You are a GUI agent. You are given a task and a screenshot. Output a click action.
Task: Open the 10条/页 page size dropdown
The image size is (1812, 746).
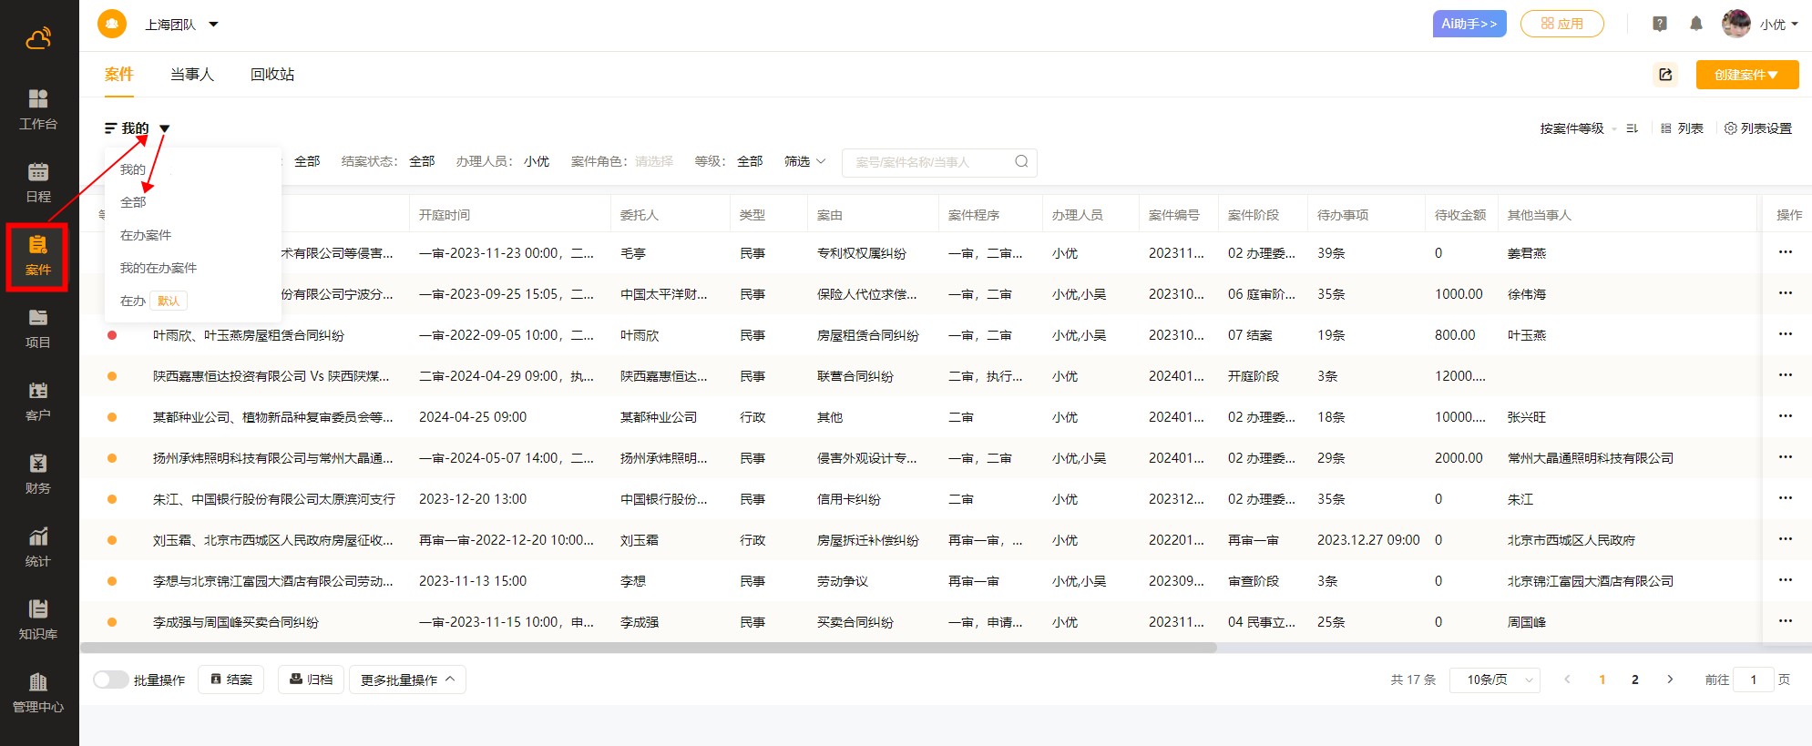click(1501, 680)
